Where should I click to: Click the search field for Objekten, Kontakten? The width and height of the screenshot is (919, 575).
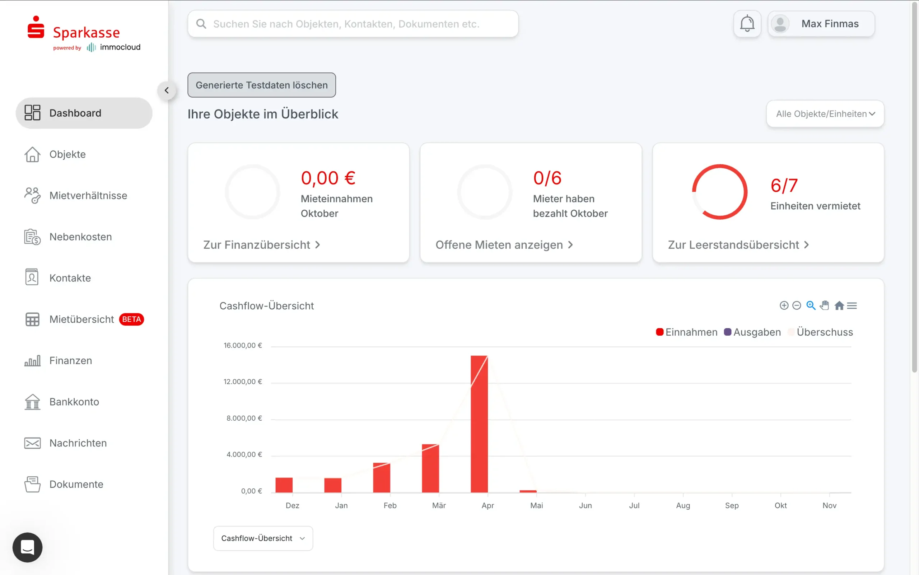[353, 24]
